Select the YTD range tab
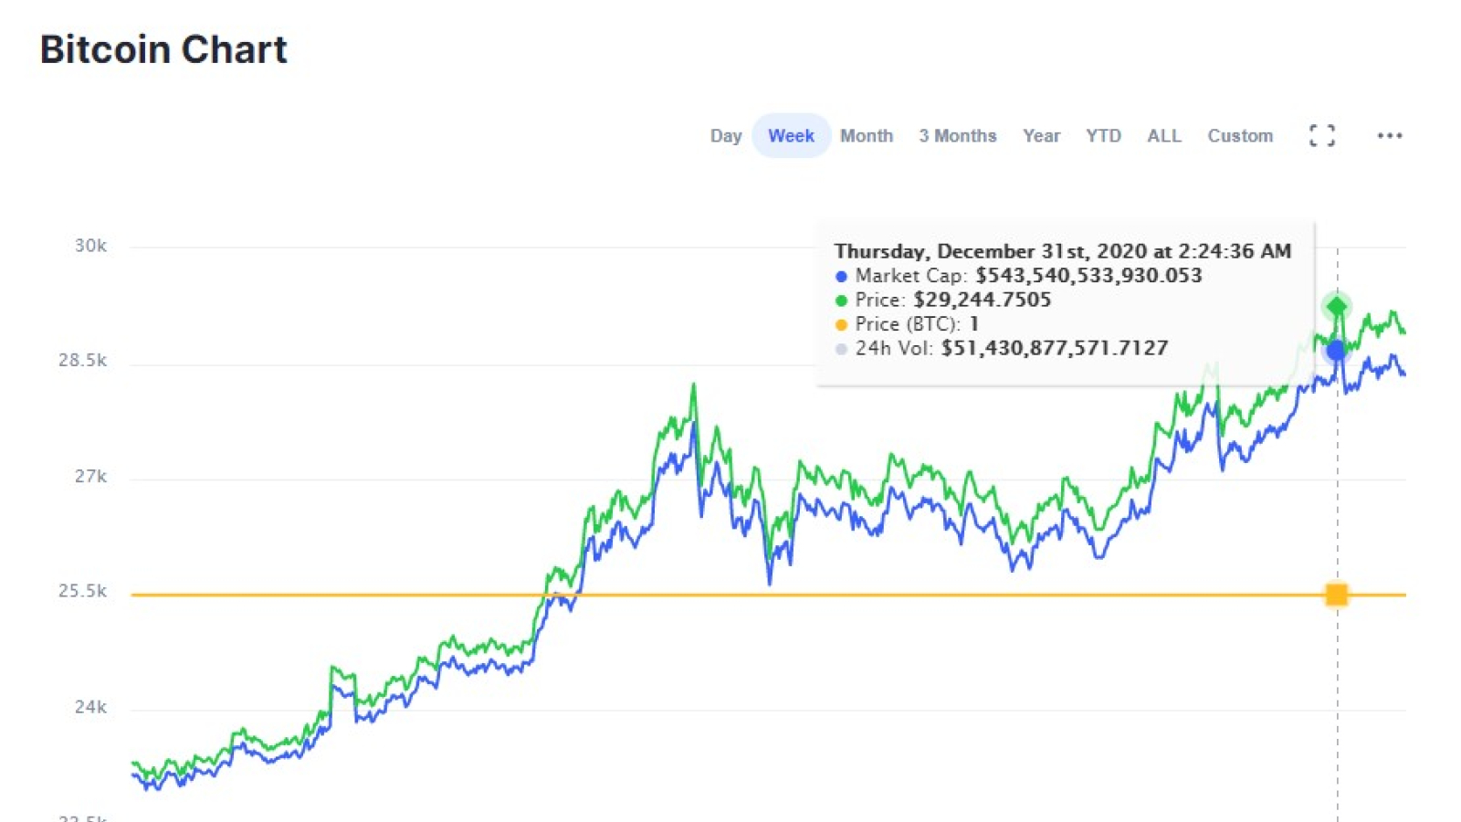Screen dimensions: 1461x822 tap(1103, 136)
